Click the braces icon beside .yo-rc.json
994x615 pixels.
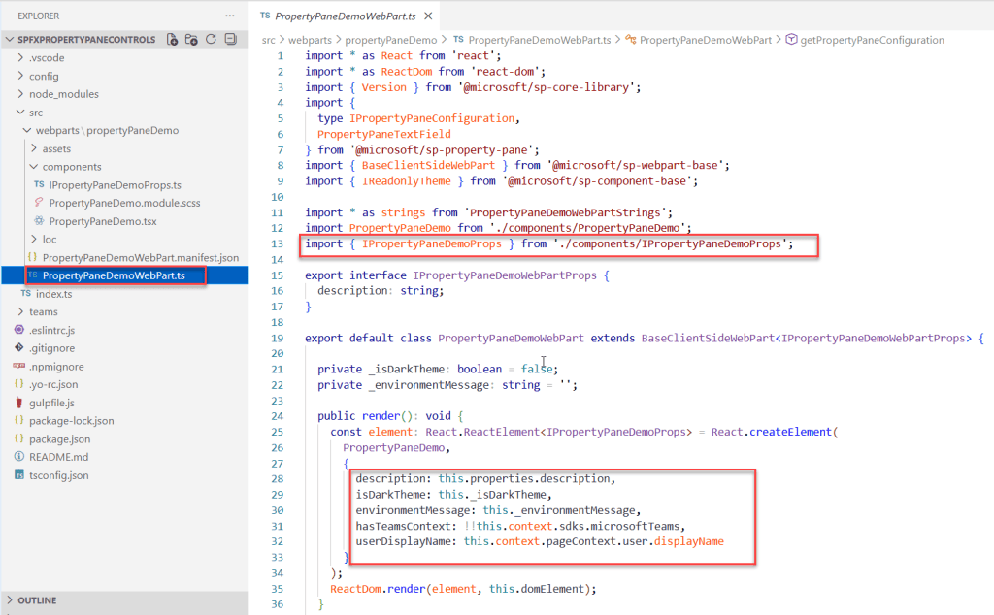pos(19,384)
